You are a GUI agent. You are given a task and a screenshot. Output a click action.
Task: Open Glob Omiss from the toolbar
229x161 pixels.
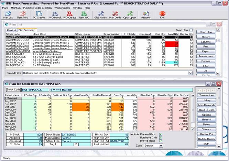click(100, 14)
